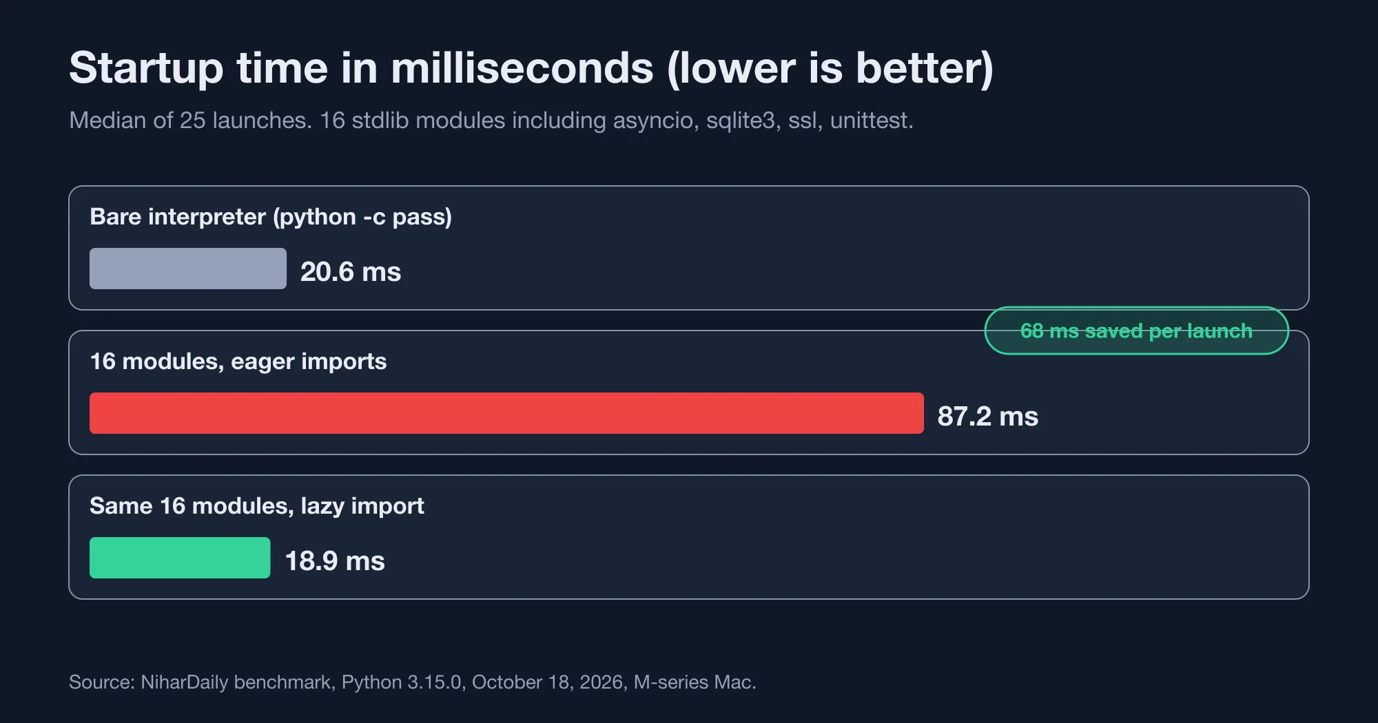Click Python 3.15.0 in the footer
This screenshot has width=1378, height=723.
pos(402,682)
